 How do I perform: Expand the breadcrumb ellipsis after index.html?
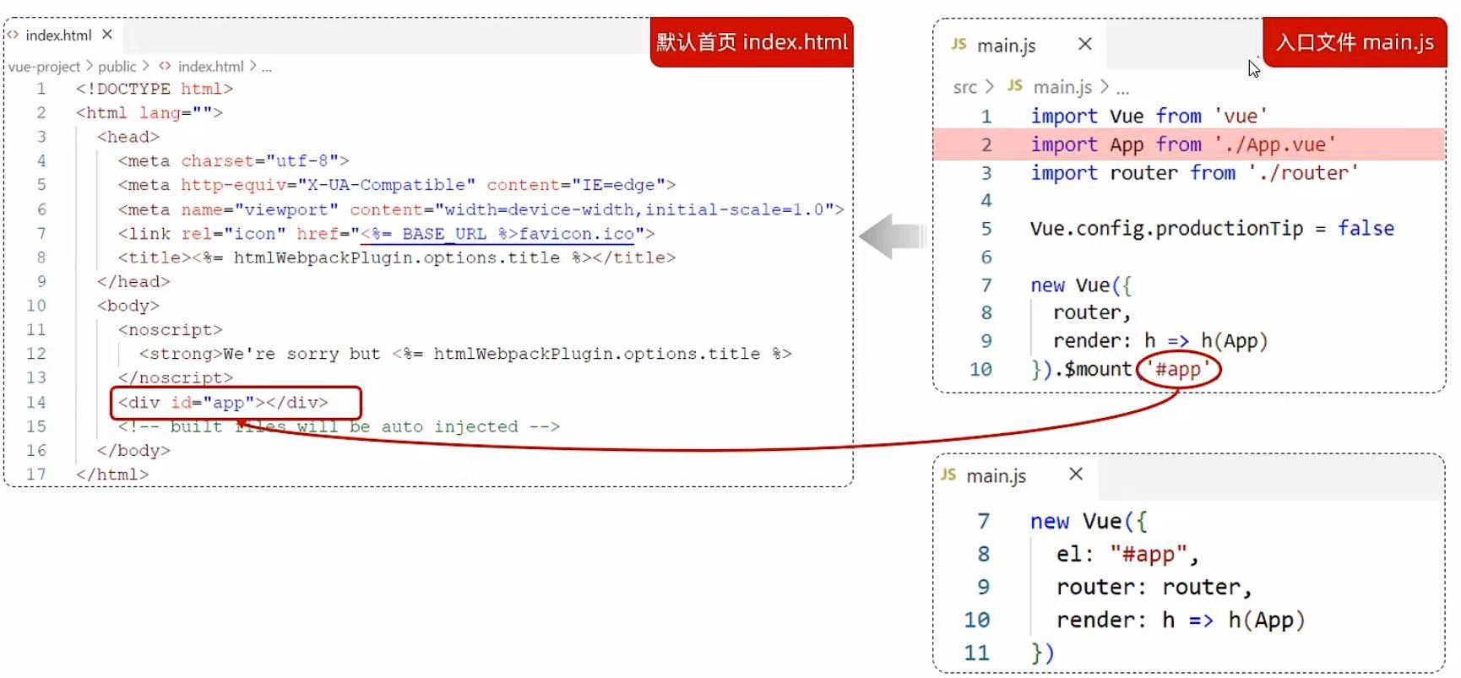pos(267,68)
